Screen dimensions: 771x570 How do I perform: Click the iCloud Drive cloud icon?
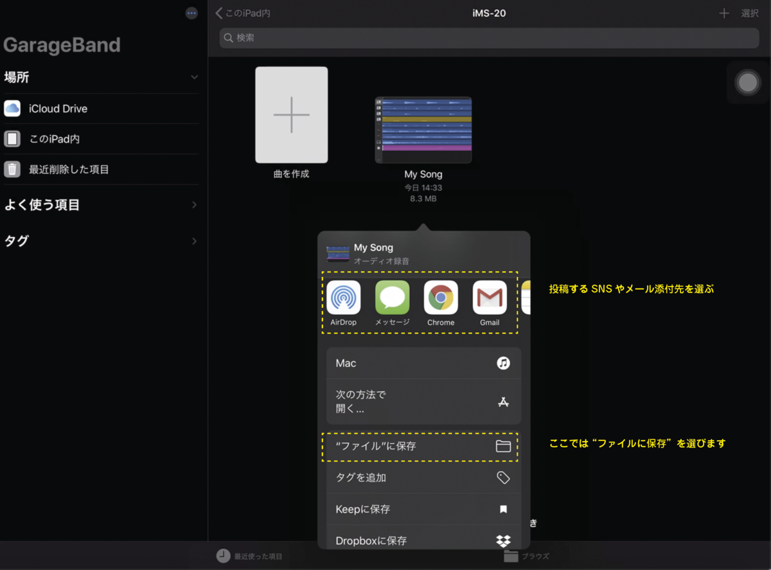(12, 109)
